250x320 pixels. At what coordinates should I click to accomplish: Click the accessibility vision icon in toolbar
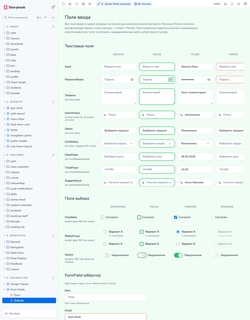point(90,4)
